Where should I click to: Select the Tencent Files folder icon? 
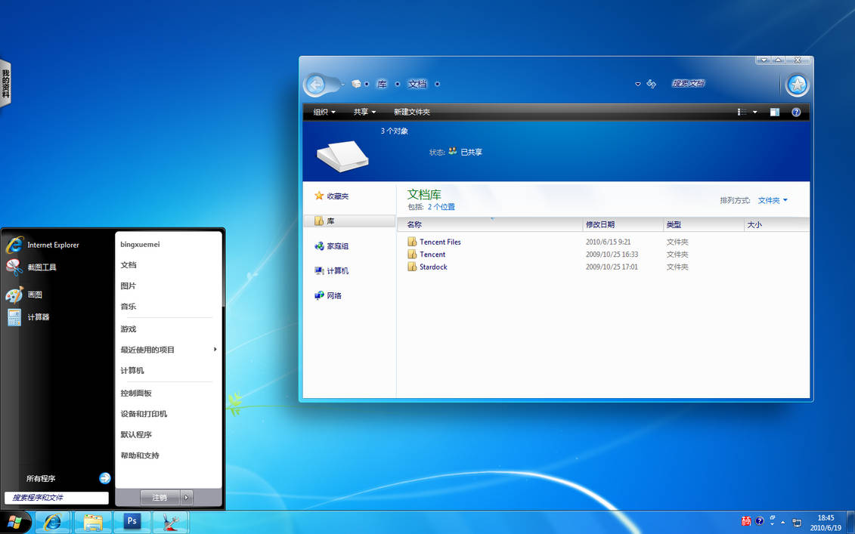click(x=412, y=242)
